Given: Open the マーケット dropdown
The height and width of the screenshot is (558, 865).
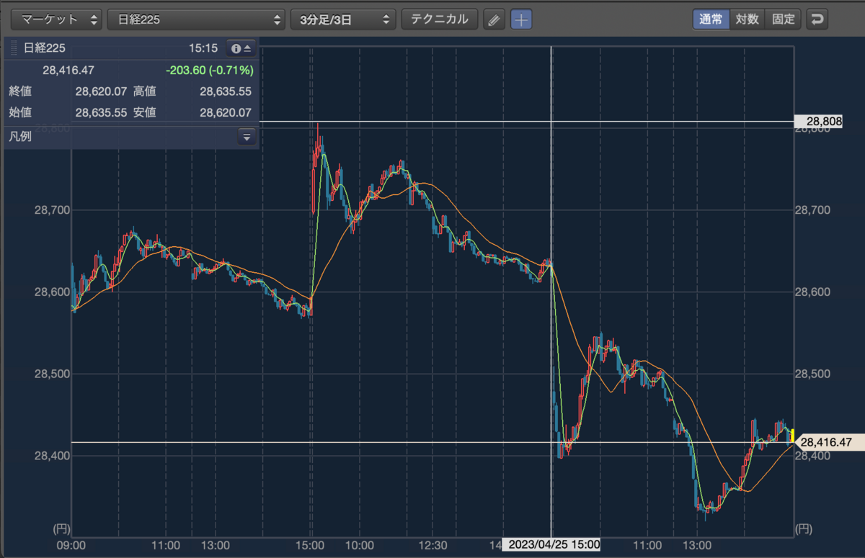Looking at the screenshot, I should (x=58, y=19).
